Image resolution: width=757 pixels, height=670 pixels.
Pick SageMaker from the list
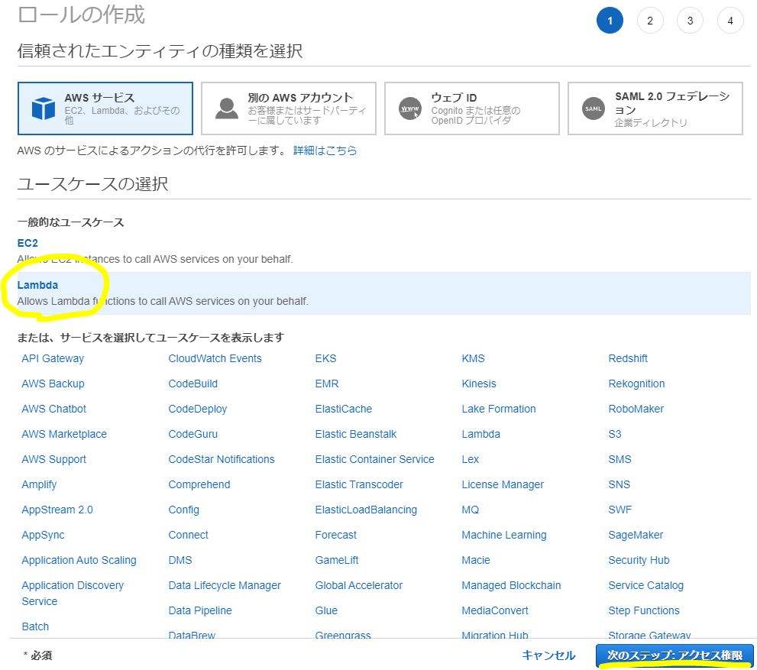coord(636,535)
